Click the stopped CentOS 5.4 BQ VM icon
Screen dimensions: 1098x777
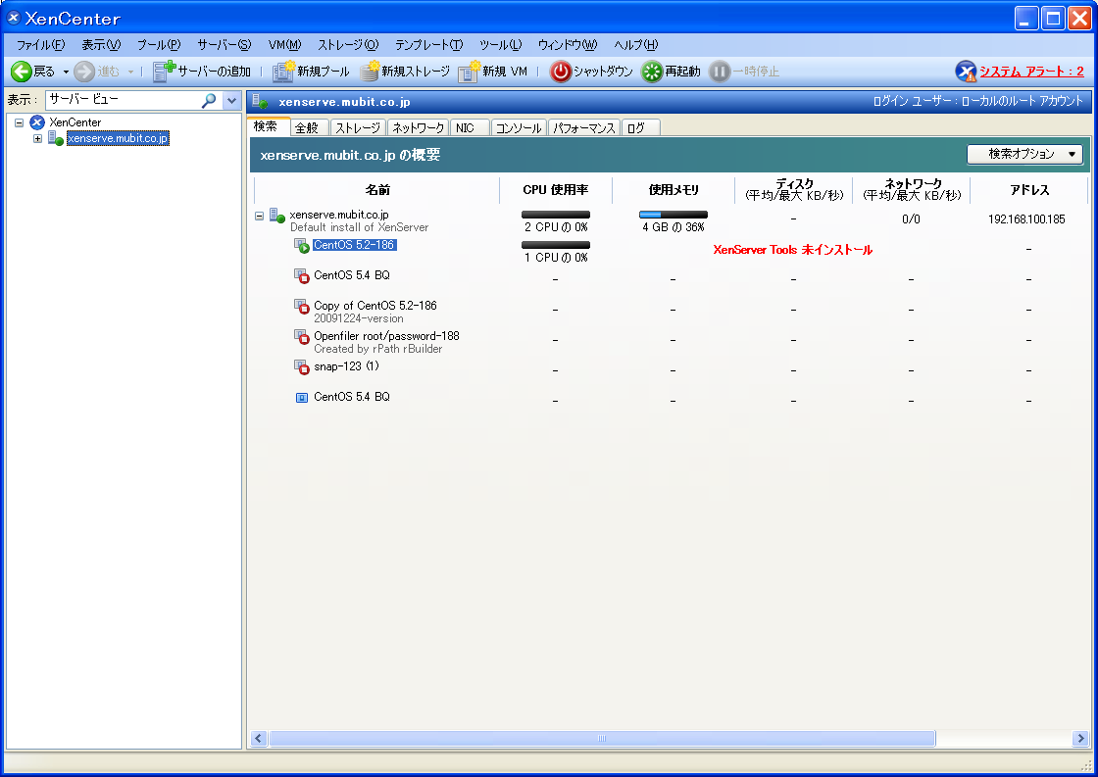point(302,275)
